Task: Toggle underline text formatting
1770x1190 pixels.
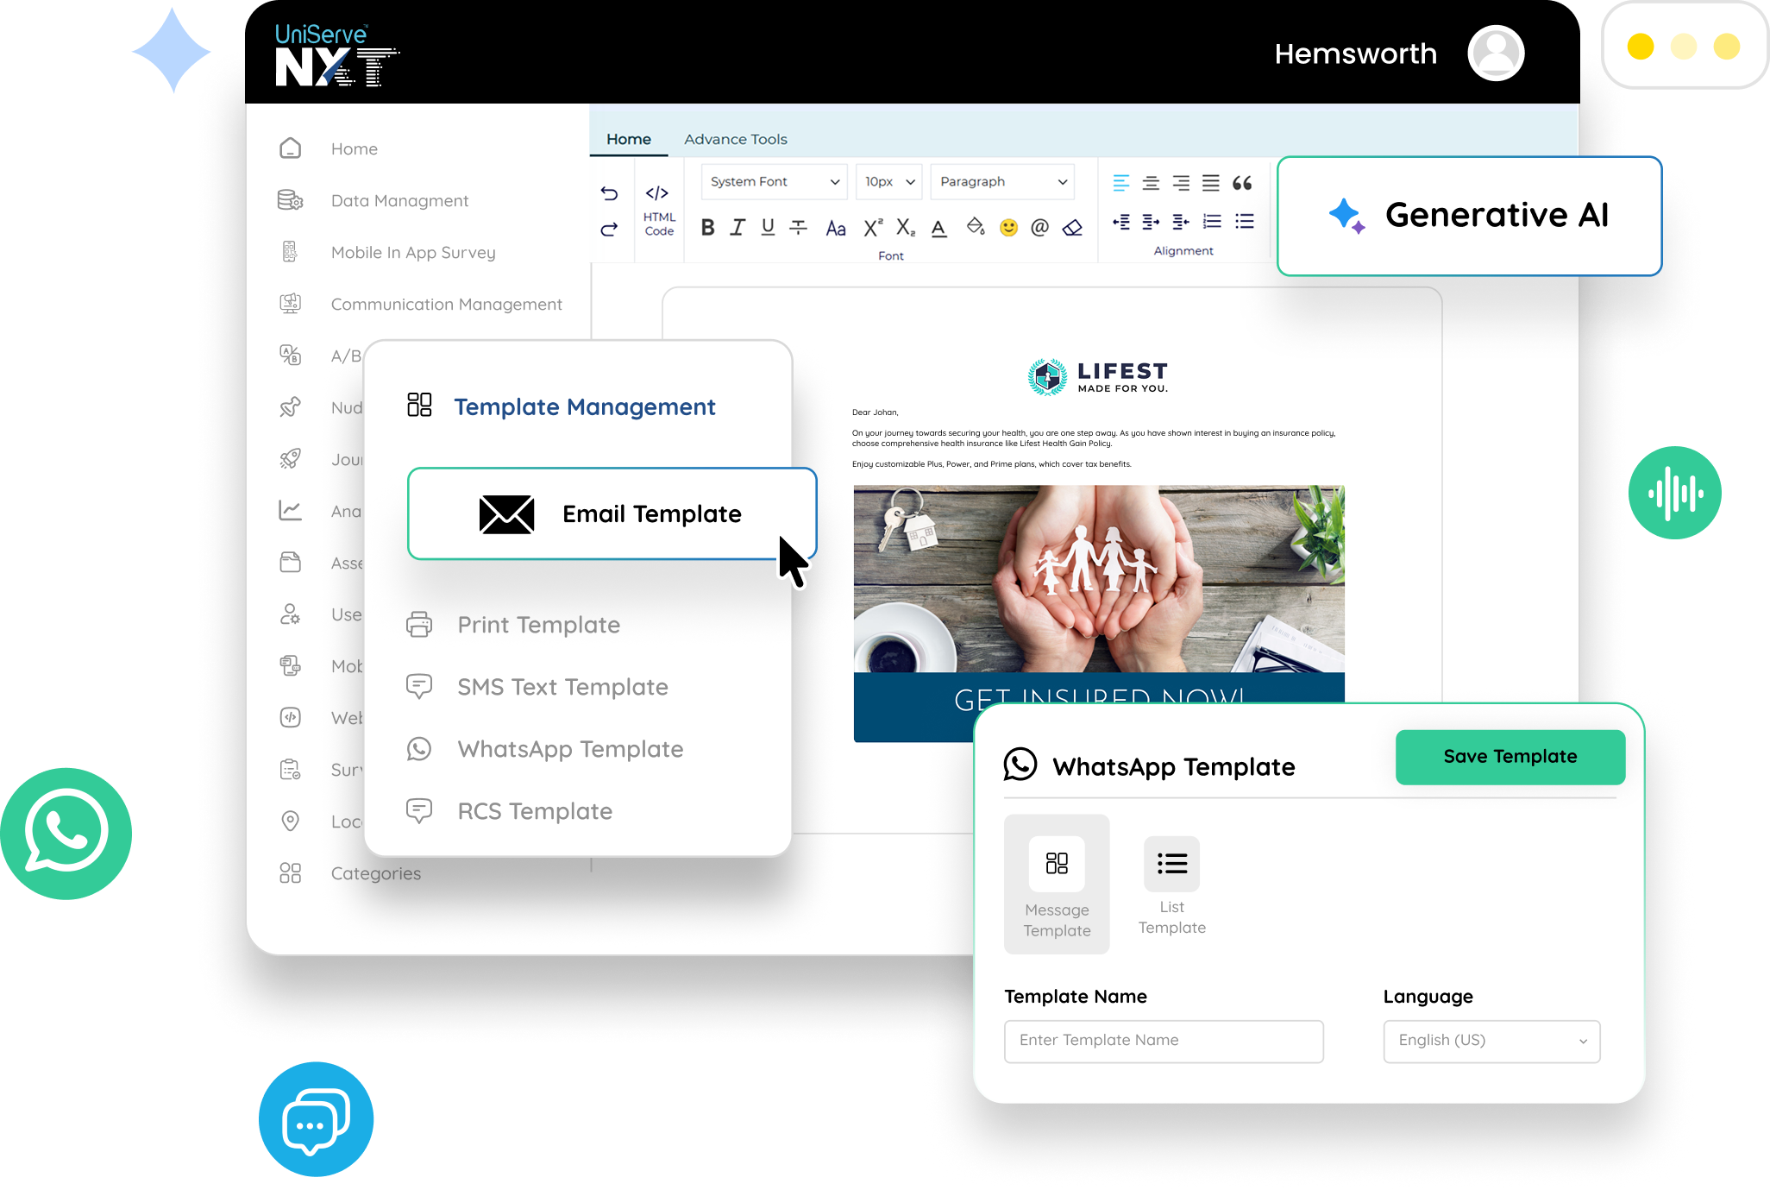Action: (x=768, y=228)
